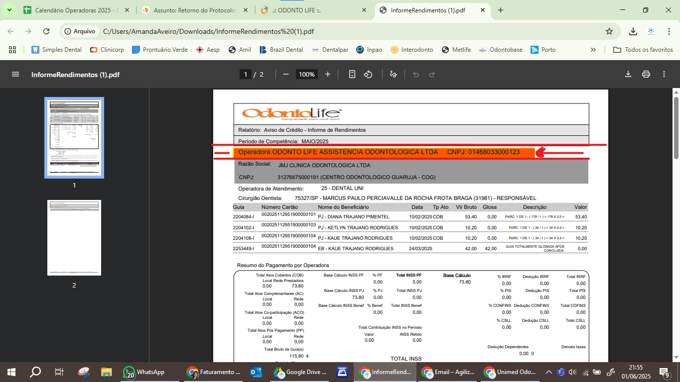Open the Dentalpar bookmark
The image size is (680, 382).
(x=330, y=50)
